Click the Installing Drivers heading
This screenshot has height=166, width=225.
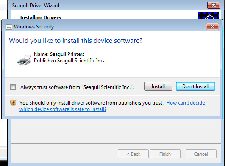tap(40, 17)
